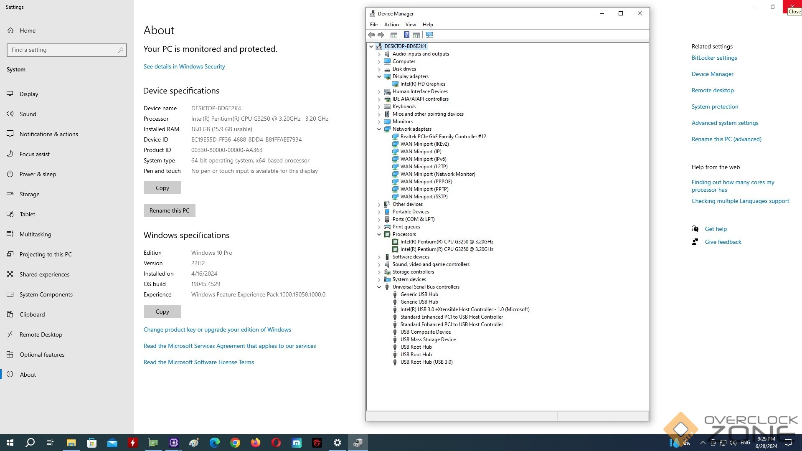Open the Action menu in Device Manager
This screenshot has height=451, width=802.
pos(391,25)
